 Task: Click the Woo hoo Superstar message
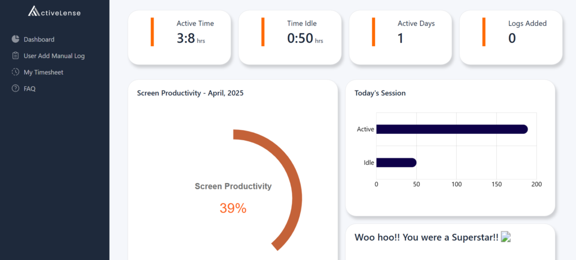pyautogui.click(x=426, y=237)
